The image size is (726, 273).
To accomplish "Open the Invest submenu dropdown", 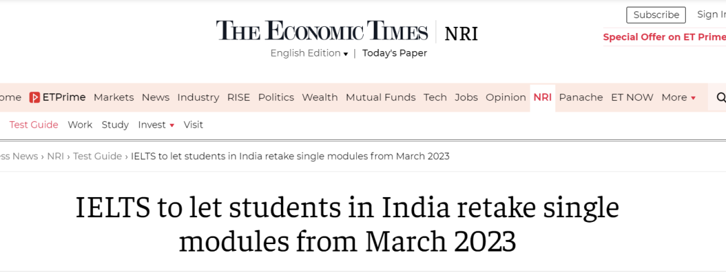I will [171, 125].
